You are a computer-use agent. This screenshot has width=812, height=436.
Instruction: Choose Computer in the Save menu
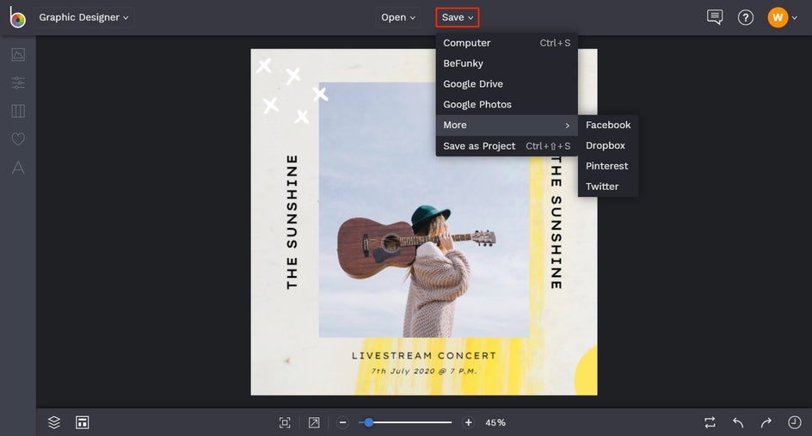[507, 43]
